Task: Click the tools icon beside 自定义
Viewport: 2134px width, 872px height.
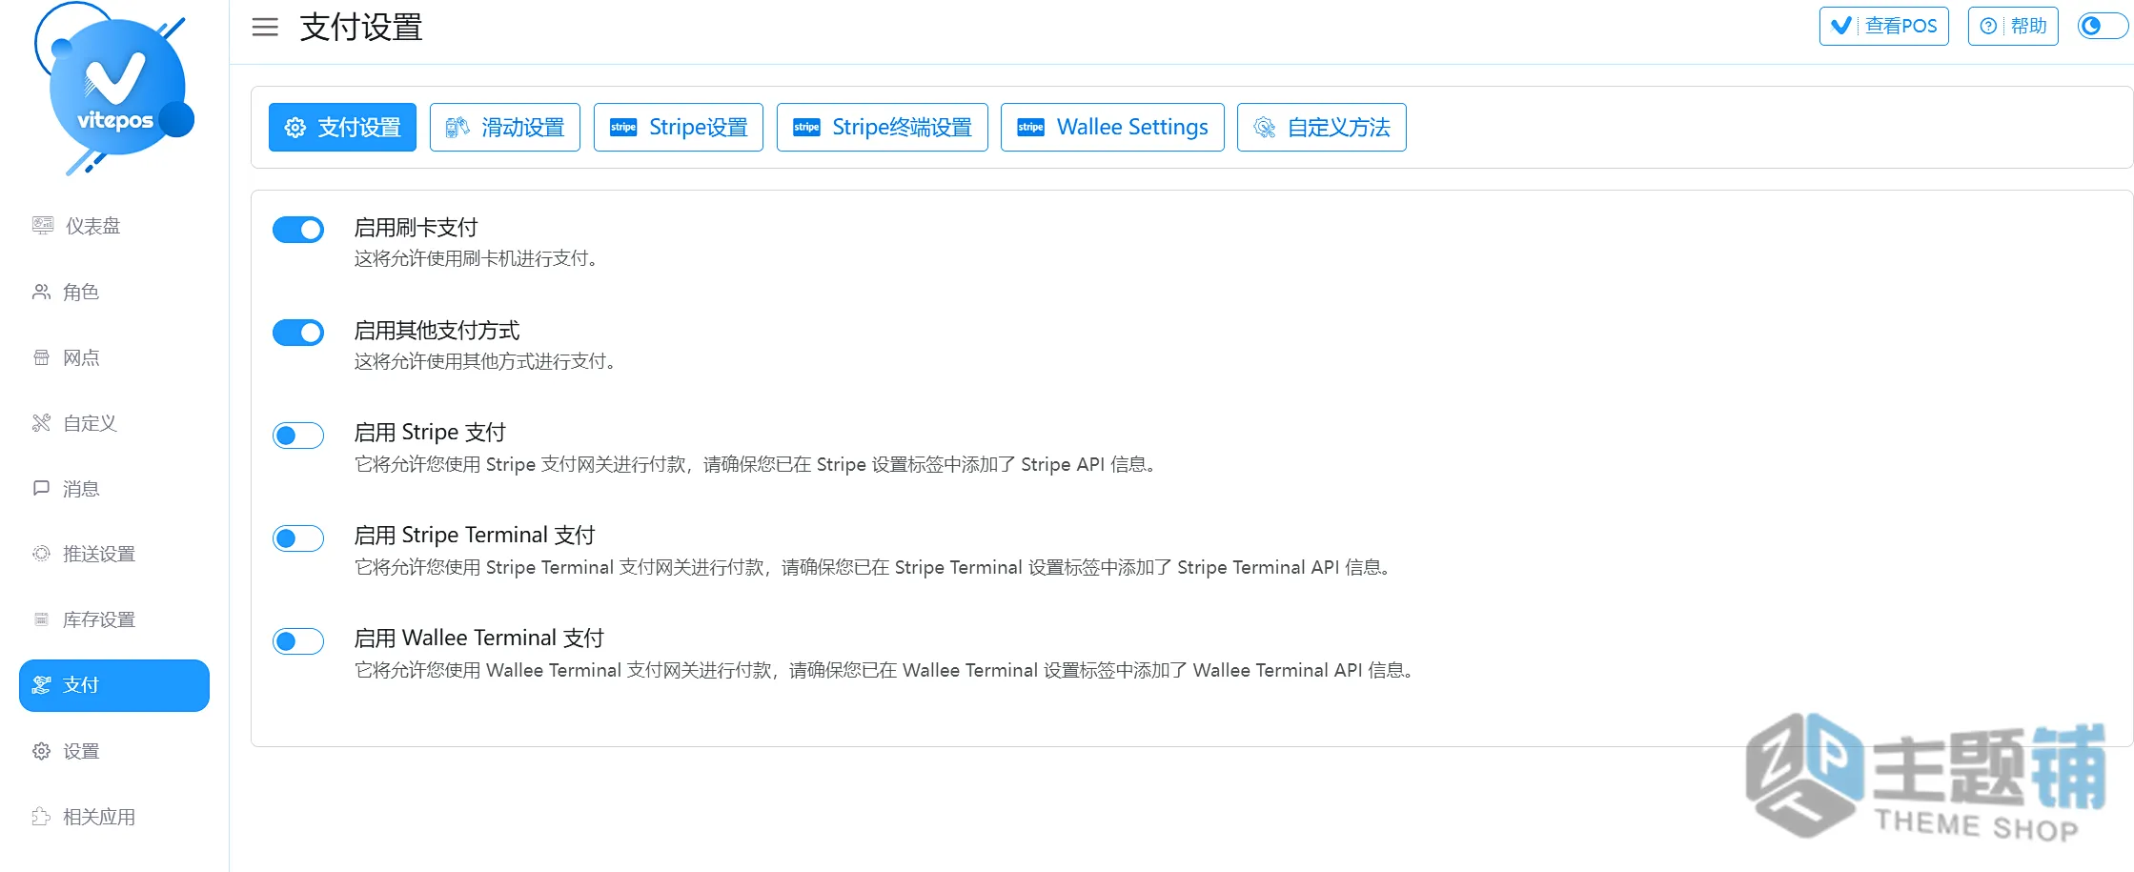Action: click(41, 422)
